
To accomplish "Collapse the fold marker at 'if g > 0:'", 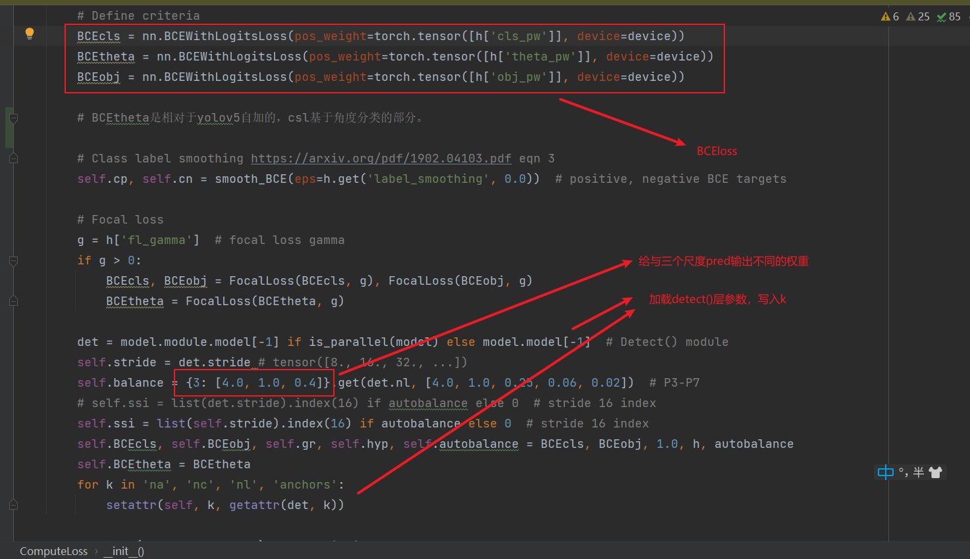I will pos(13,260).
